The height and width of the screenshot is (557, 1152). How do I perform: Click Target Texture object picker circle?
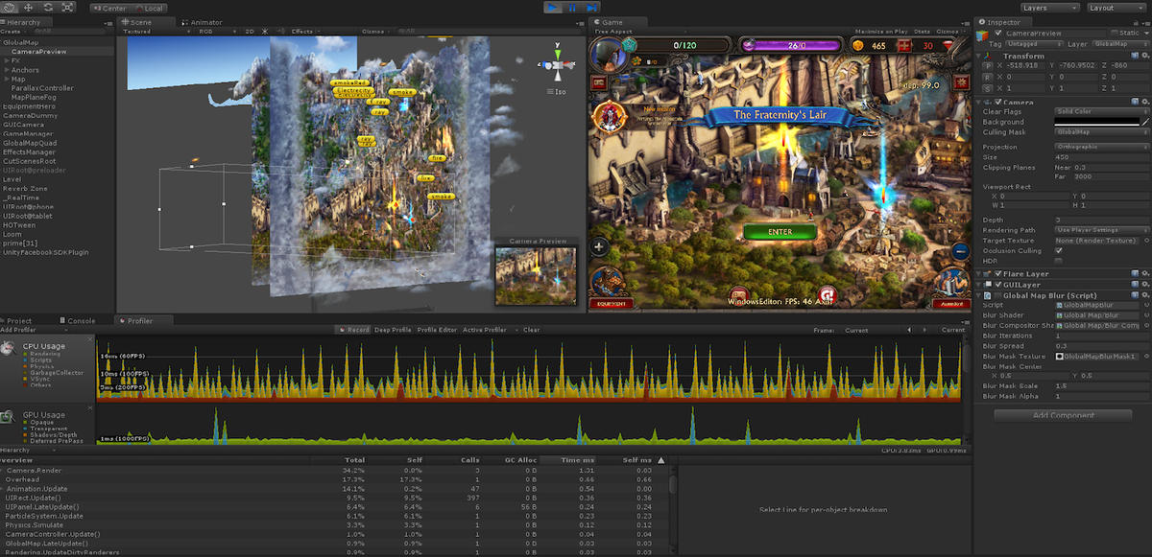coord(1146,241)
